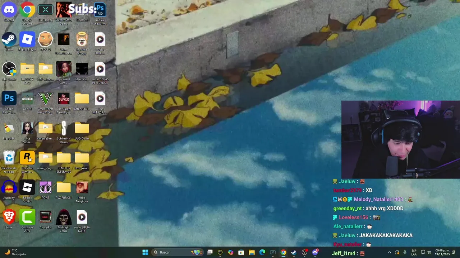Viewport: 460px width, 258px height.
Task: Select the Rockstar Games launcher icon
Action: (27, 162)
